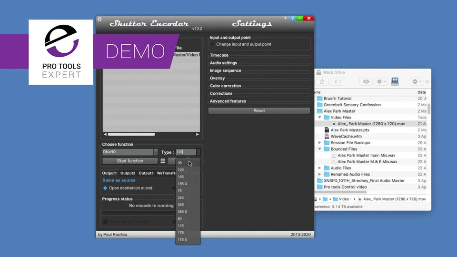This screenshot has width=457, height=257.
Task: Select Pro tools Control video folder
Action: tap(345, 187)
